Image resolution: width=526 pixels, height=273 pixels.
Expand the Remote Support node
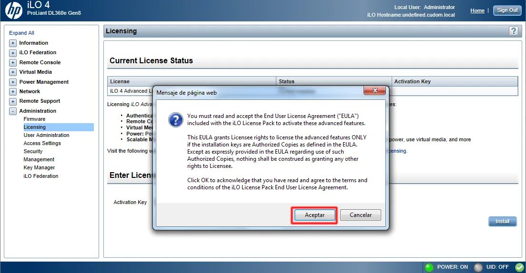click(13, 101)
